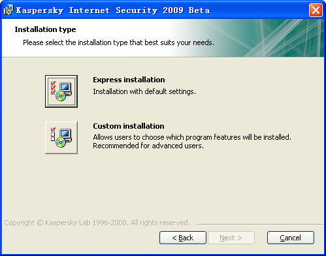Click the Kaspersky Internet Security 2009 Beta title bar
The width and height of the screenshot is (326, 256).
pos(113,10)
